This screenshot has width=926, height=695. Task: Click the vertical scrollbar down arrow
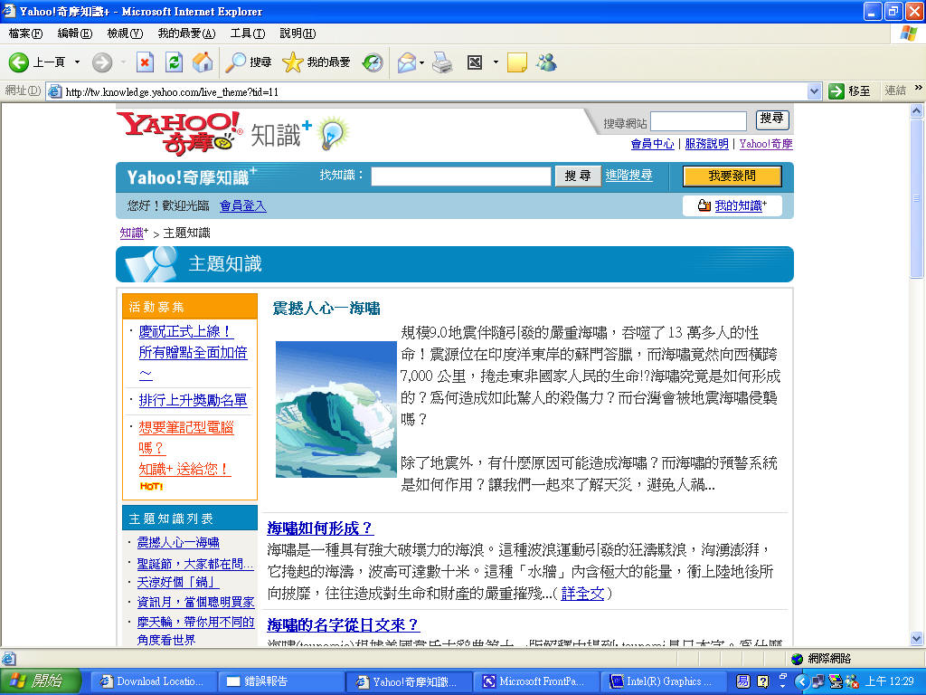[x=917, y=638]
